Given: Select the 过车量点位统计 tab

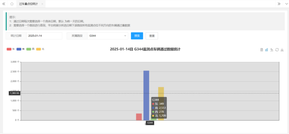Looking at the screenshot, I should point(28,4).
